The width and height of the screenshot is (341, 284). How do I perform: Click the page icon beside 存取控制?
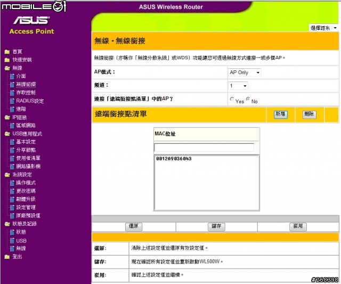12,93
